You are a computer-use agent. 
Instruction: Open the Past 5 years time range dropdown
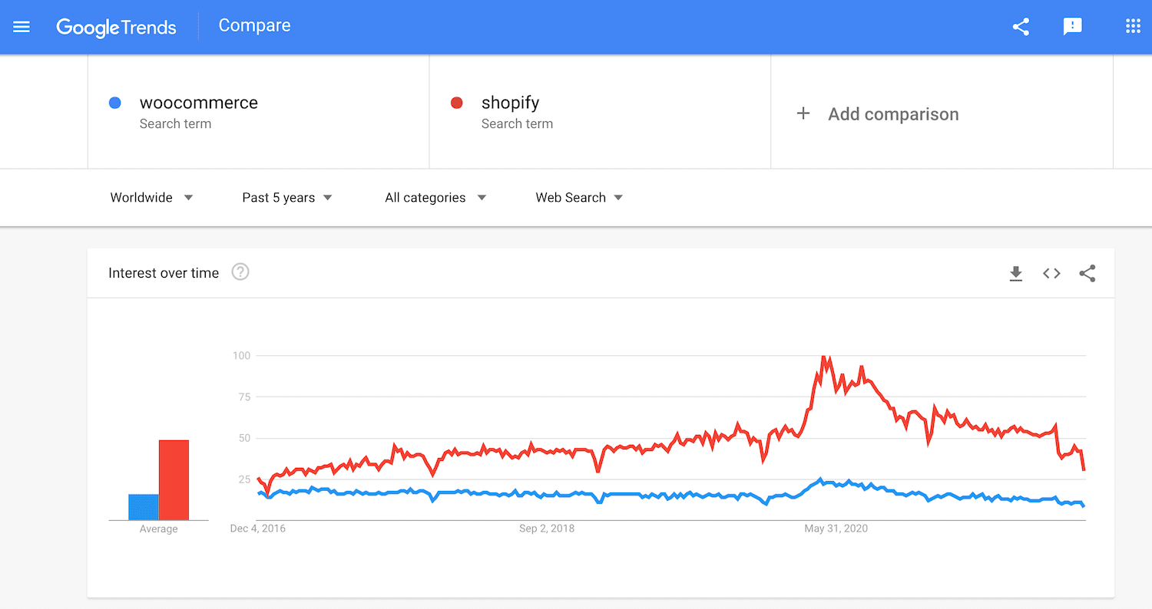point(286,197)
